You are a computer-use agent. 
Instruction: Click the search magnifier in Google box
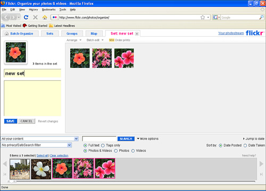[261, 18]
